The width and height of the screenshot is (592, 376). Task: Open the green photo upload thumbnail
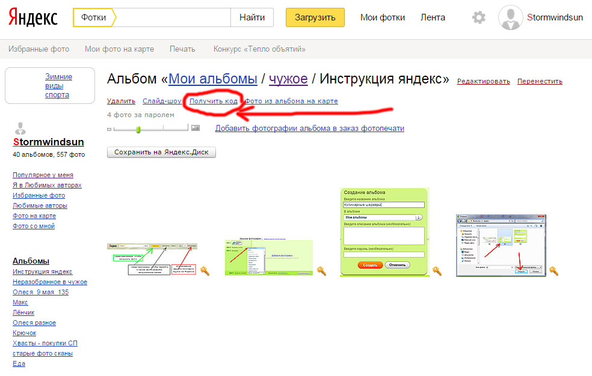[269, 256]
